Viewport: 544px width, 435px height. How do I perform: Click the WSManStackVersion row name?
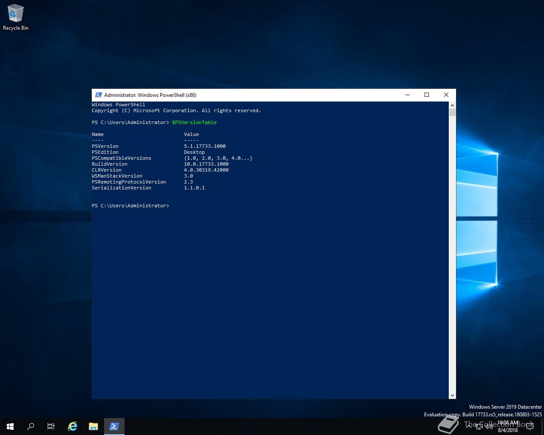[x=117, y=176]
